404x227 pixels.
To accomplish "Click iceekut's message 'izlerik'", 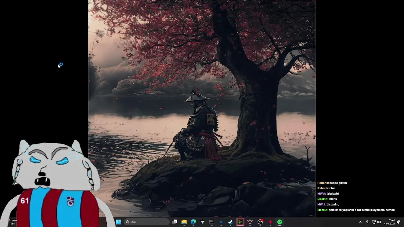I will point(333,199).
